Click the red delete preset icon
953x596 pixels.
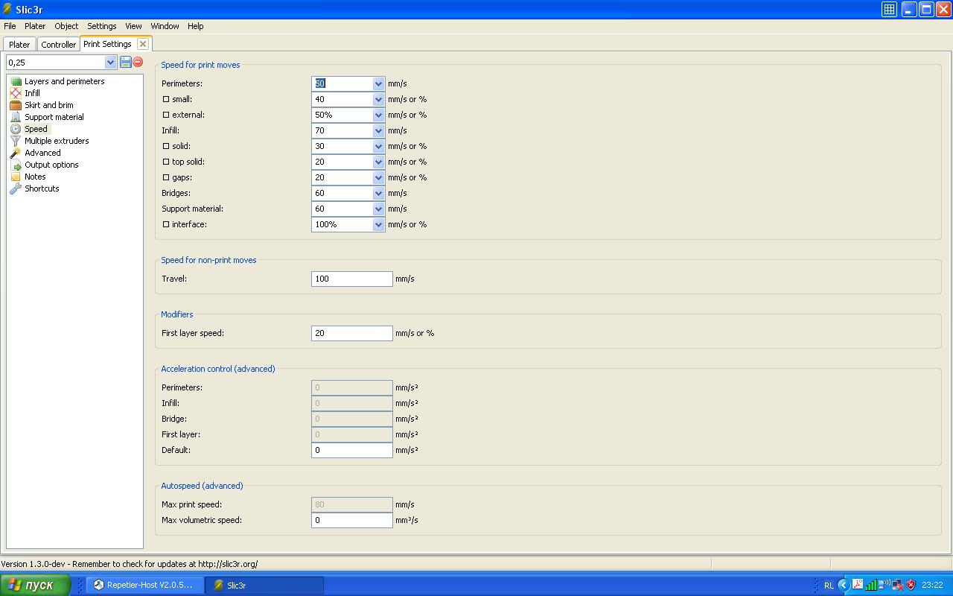pos(138,63)
